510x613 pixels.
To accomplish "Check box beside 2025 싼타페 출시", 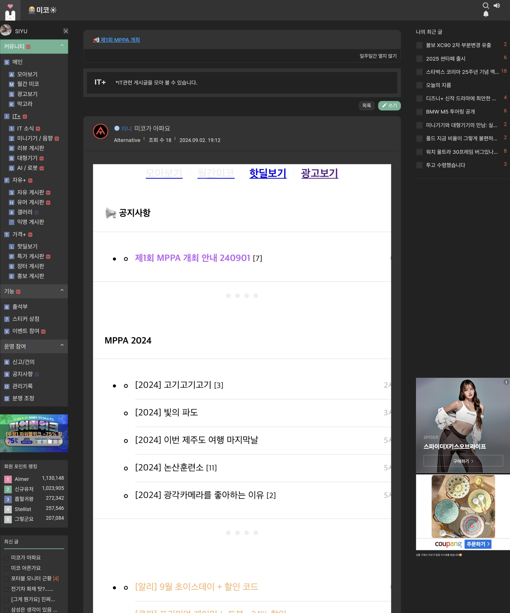I will [419, 59].
